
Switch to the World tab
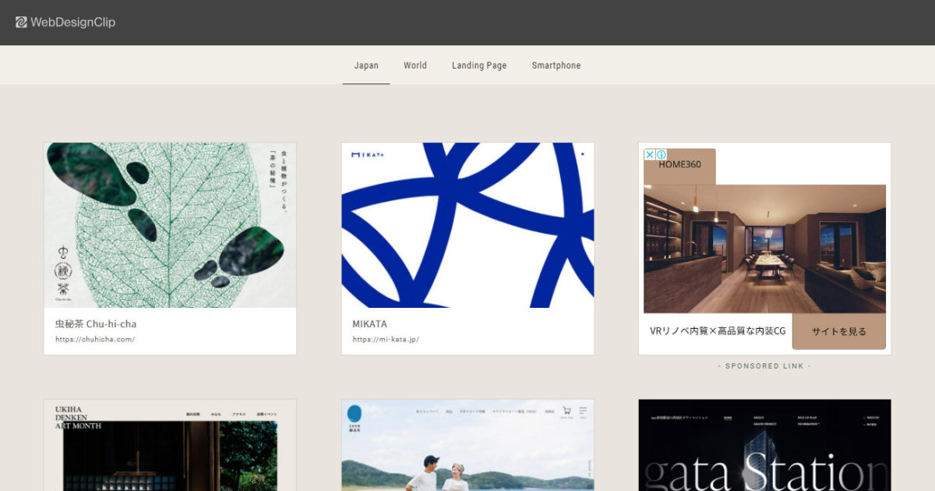[415, 65]
